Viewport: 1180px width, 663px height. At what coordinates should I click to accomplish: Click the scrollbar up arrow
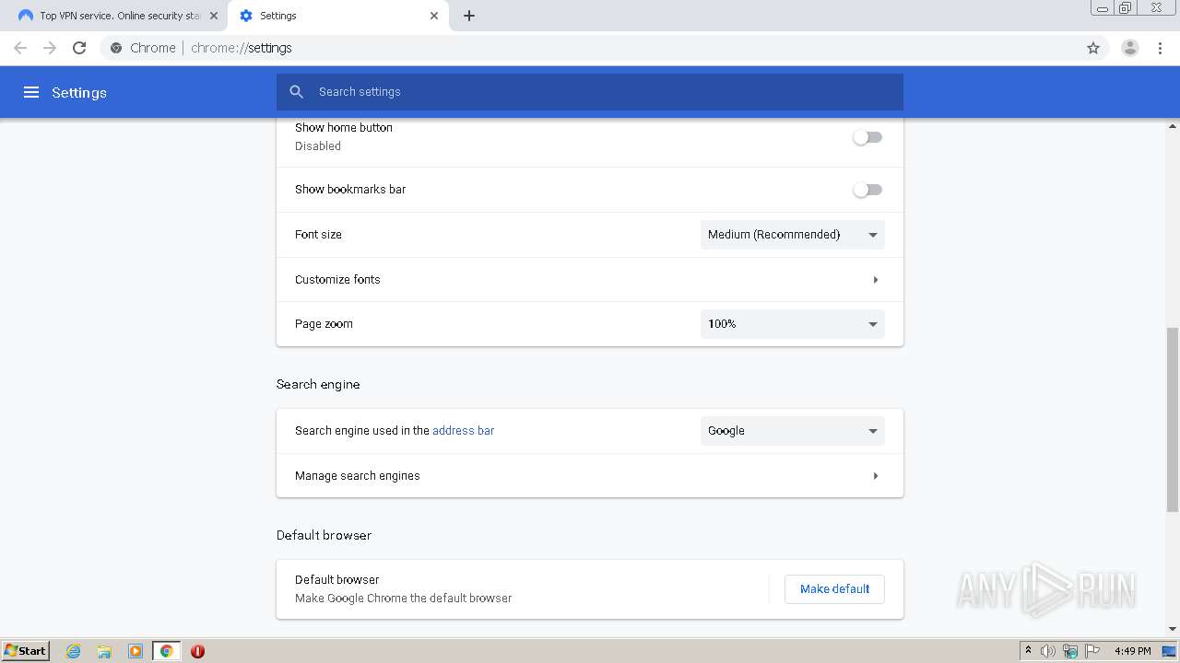pyautogui.click(x=1173, y=125)
